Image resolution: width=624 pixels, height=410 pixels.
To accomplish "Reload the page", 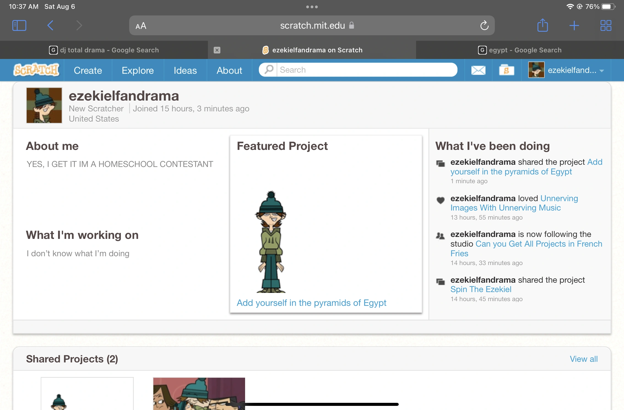I will (x=484, y=25).
